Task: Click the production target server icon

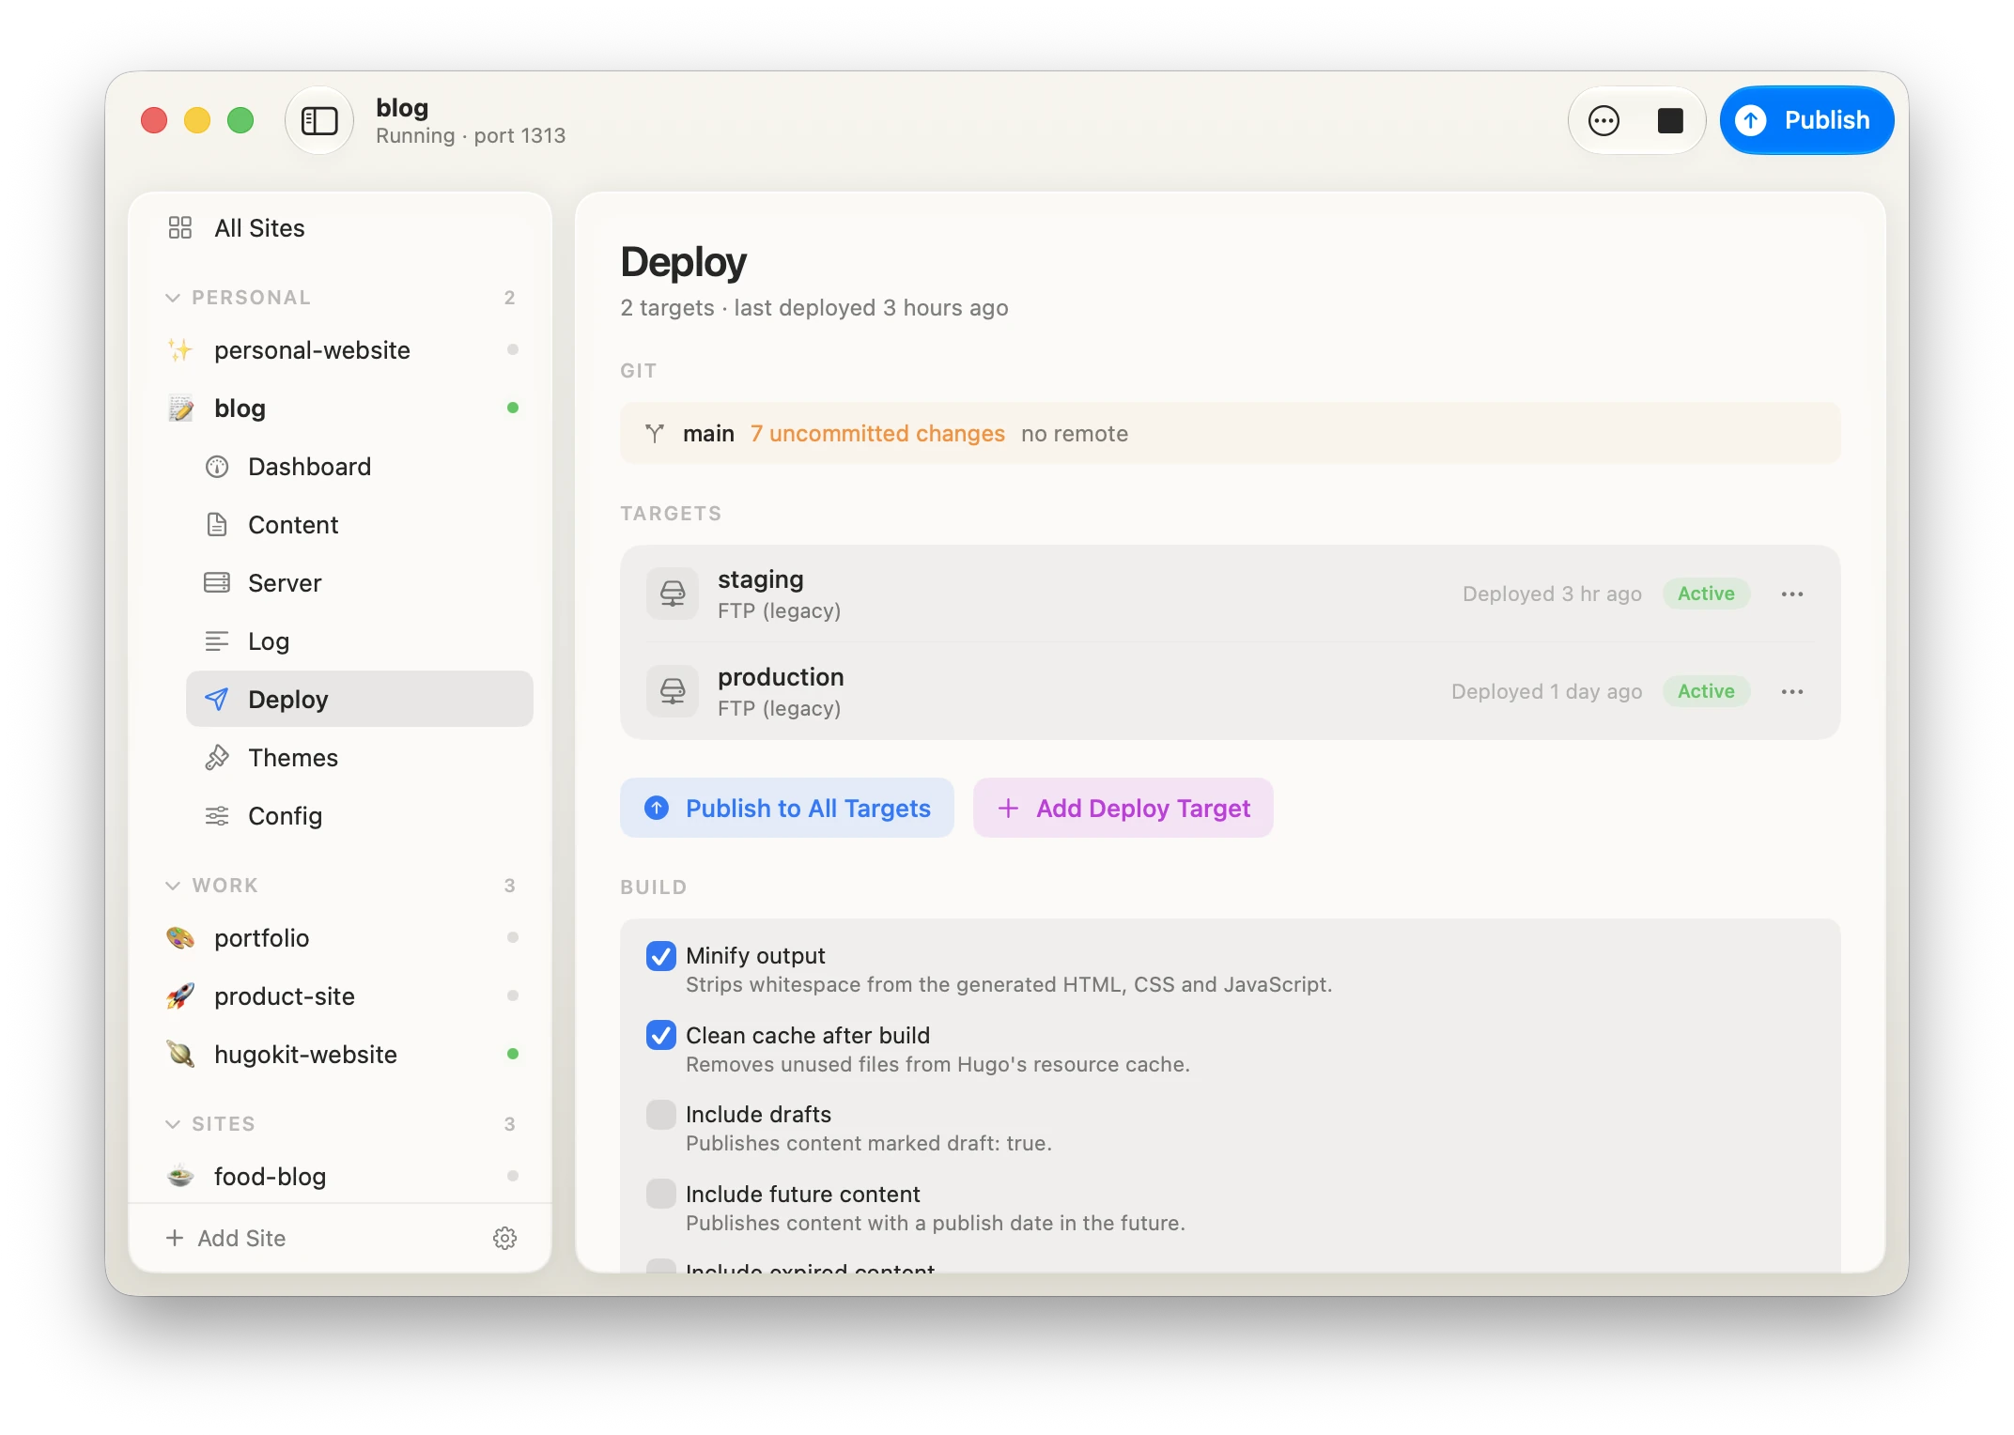Action: pos(673,691)
